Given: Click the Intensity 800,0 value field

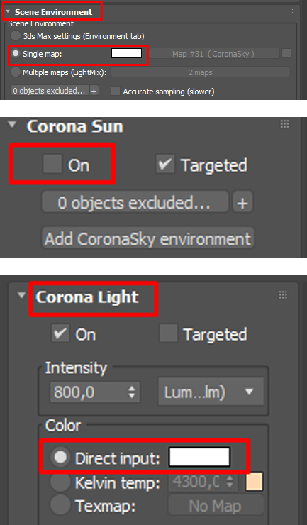Looking at the screenshot, I should pyautogui.click(x=94, y=392).
